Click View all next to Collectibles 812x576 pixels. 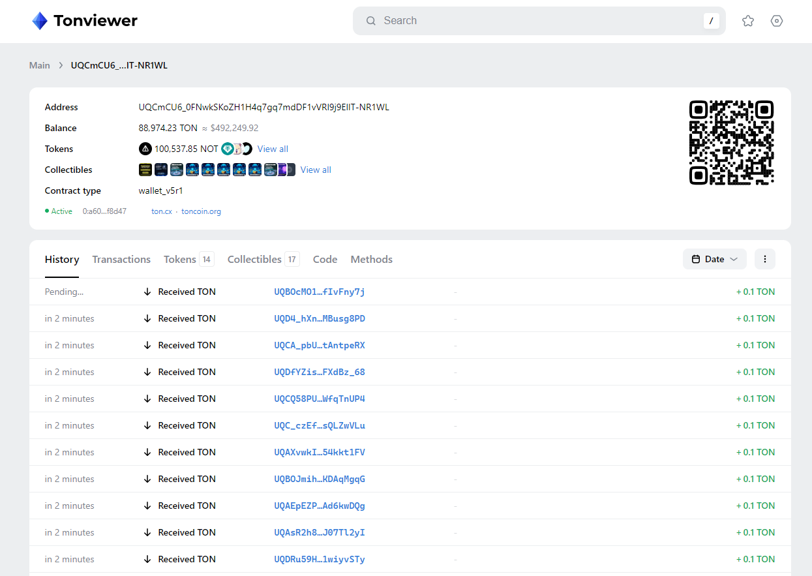[x=316, y=170]
